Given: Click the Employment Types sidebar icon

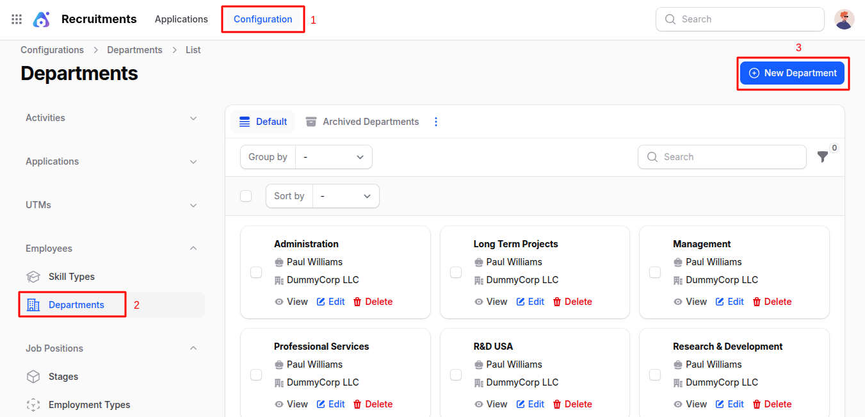Looking at the screenshot, I should coord(33,404).
